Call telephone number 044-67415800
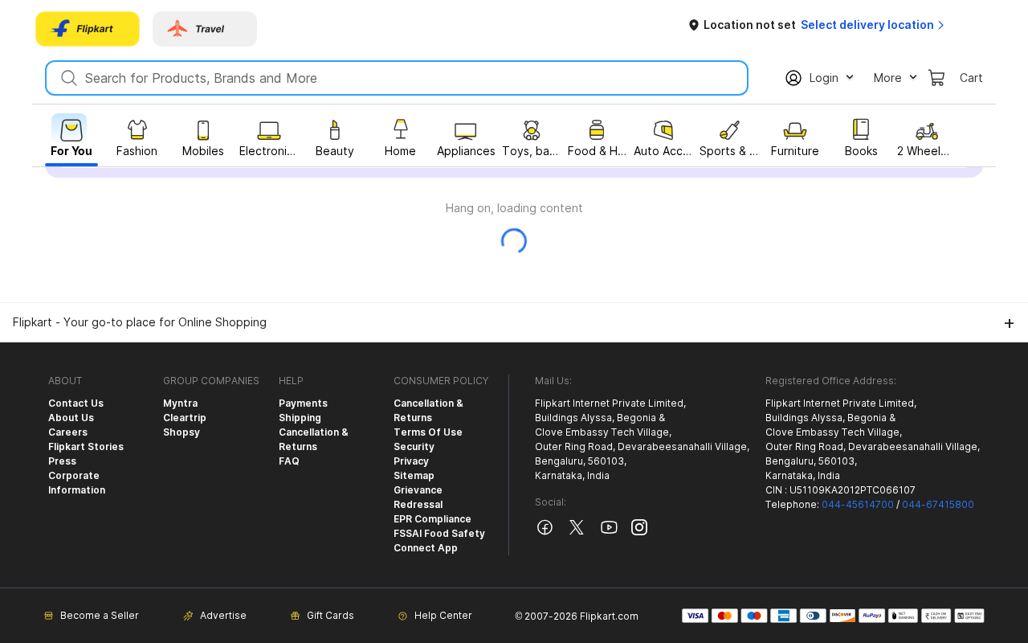The height and width of the screenshot is (643, 1028). (938, 505)
